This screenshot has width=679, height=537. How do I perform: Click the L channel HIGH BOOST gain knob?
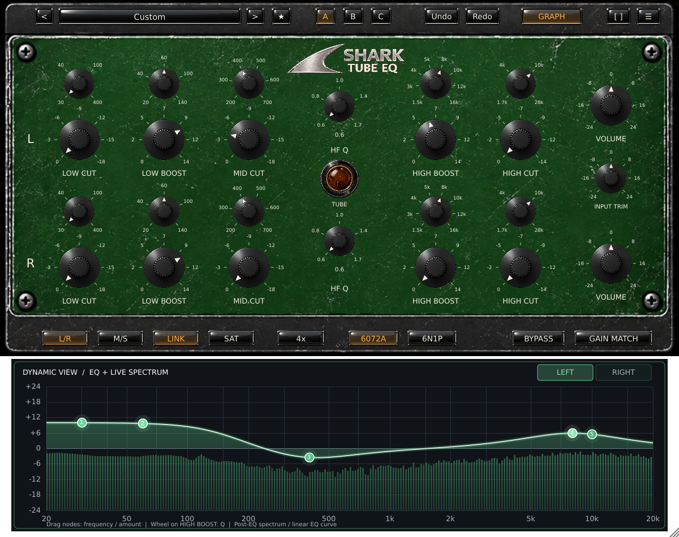[x=436, y=139]
